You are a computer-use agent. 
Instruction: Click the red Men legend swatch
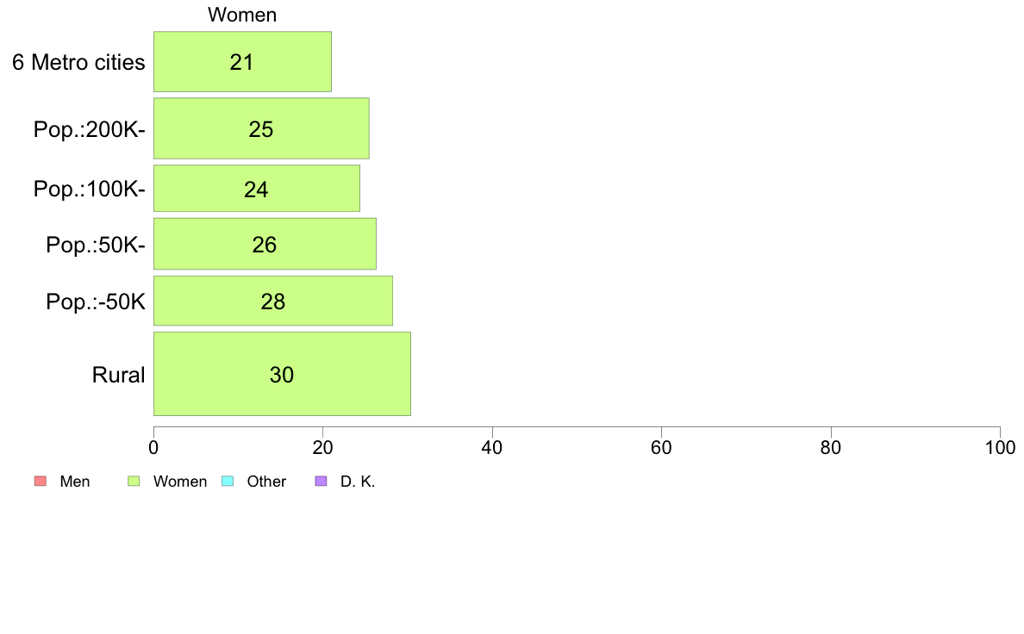pos(41,482)
